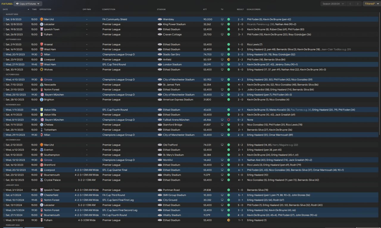Tick the selector circle for Sat, 30/12/2023
Image resolution: width=381 pixels, height=228 pixels.
pos(4,180)
